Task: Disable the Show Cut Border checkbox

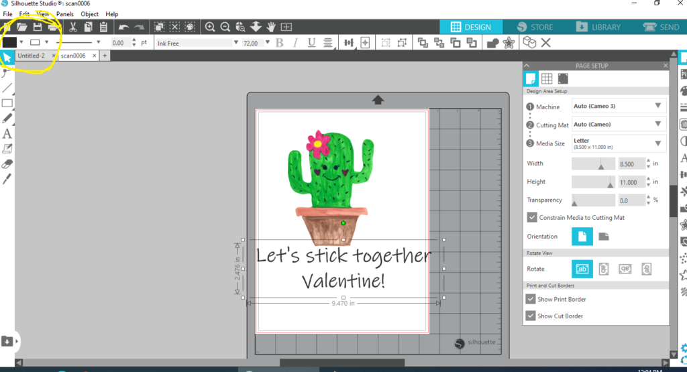Action: click(x=532, y=316)
